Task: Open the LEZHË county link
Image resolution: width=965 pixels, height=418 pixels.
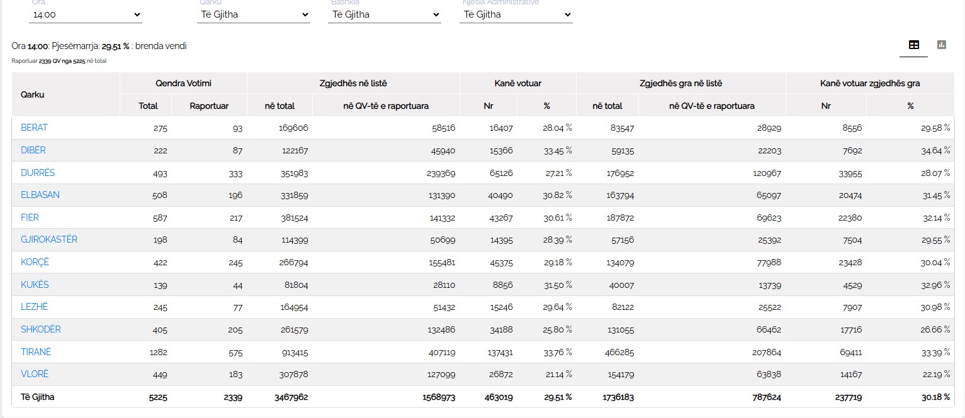Action: tap(34, 307)
